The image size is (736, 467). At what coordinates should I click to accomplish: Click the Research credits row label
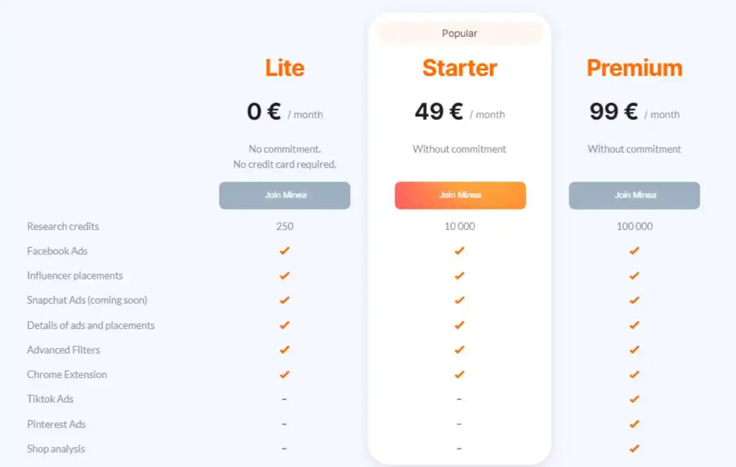(63, 227)
